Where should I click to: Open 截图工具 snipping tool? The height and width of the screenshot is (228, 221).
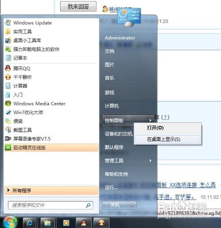tap(51, 130)
